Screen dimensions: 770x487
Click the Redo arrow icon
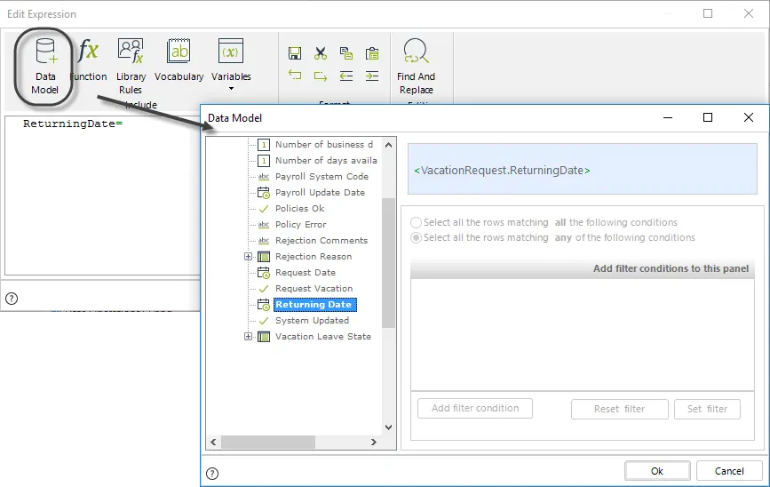point(321,76)
